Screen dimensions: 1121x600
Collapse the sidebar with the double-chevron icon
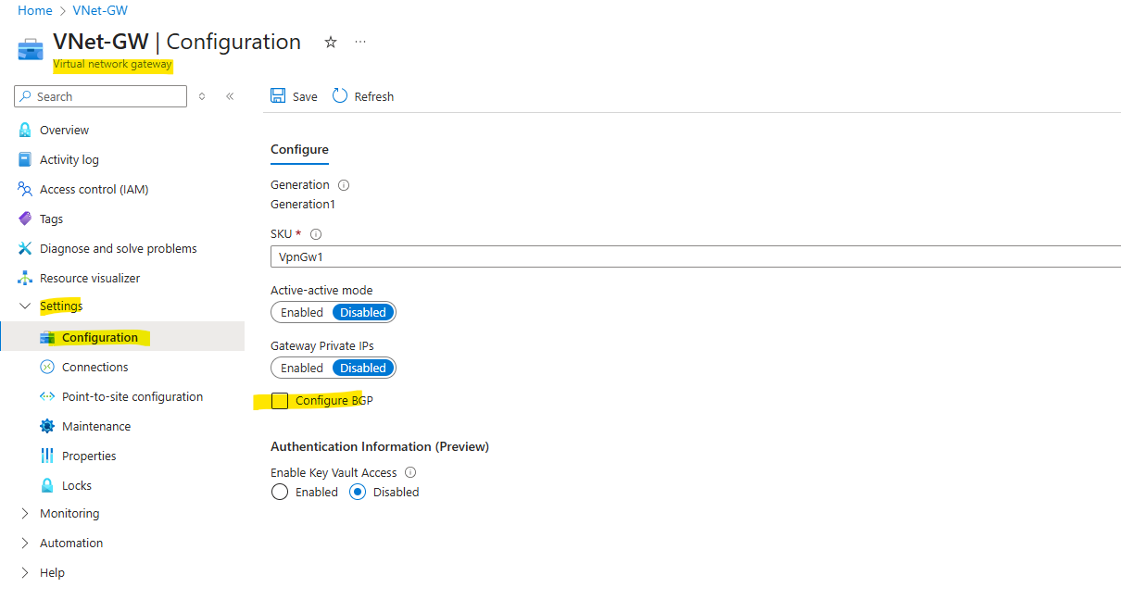pyautogui.click(x=230, y=96)
